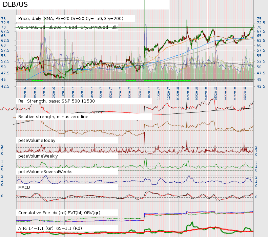Image resolution: width=268 pixels, height=237 pixels.
Task: Click the 47.5 value on the left price axis
Action: pos(5,73)
